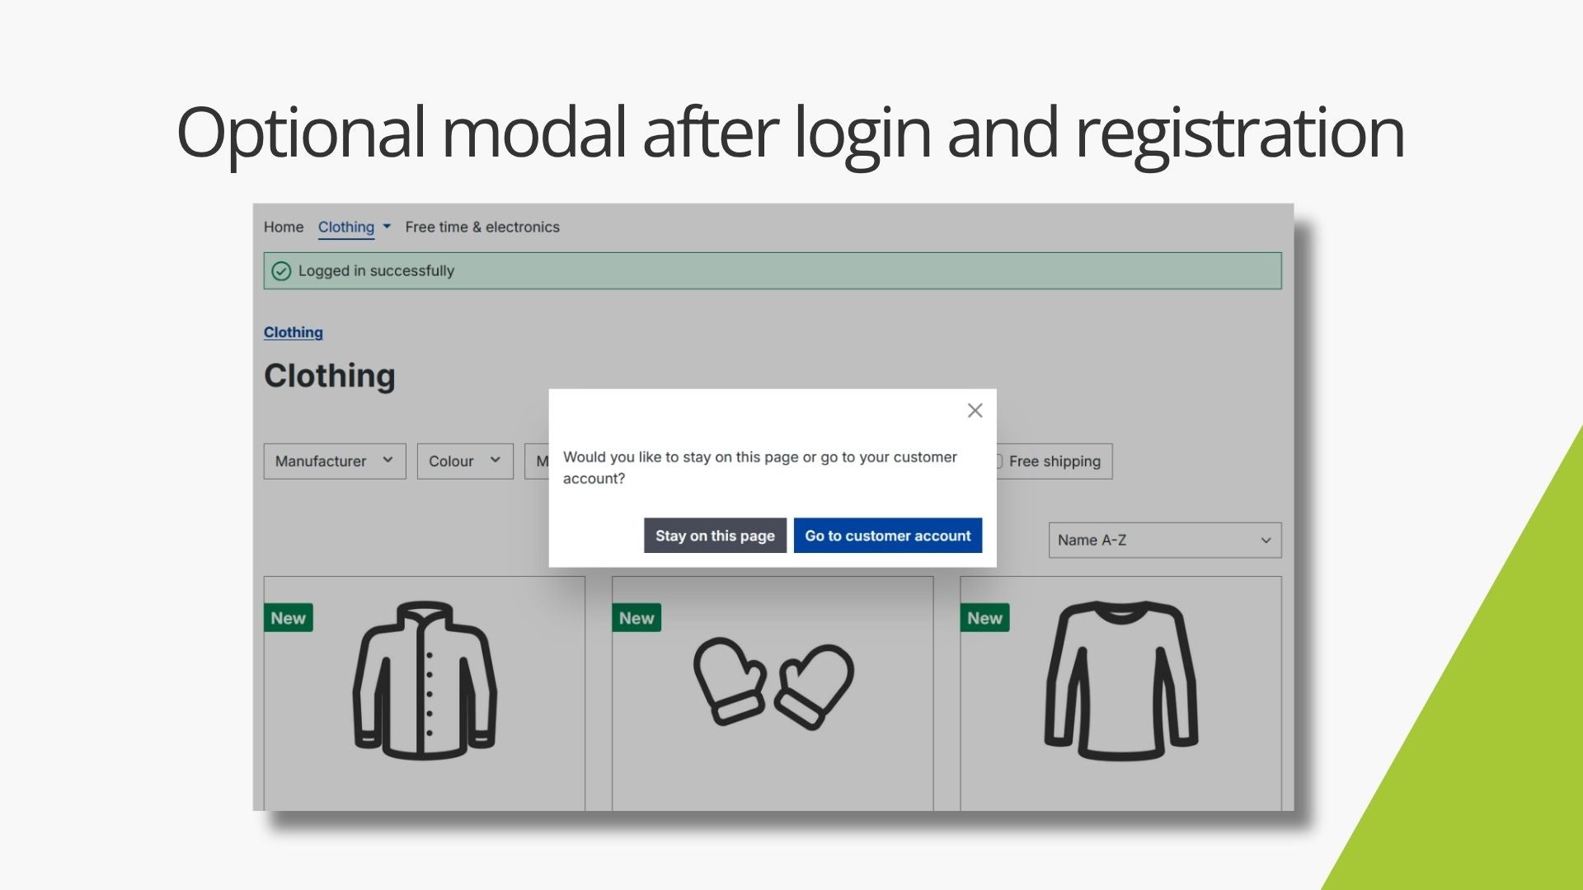Open the Home navigation link

tap(284, 227)
